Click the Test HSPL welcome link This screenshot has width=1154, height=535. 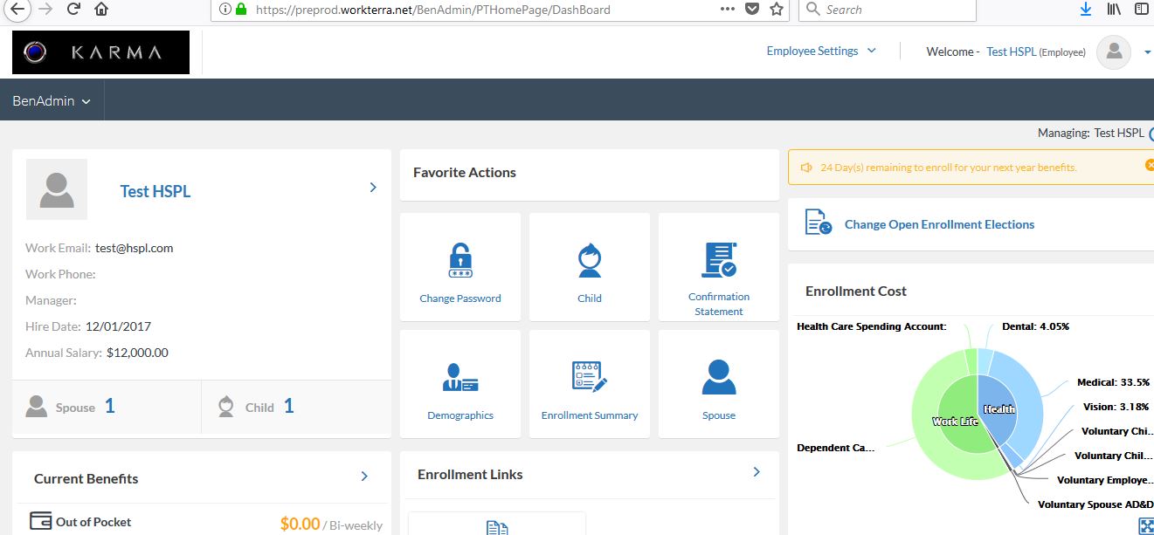1011,52
